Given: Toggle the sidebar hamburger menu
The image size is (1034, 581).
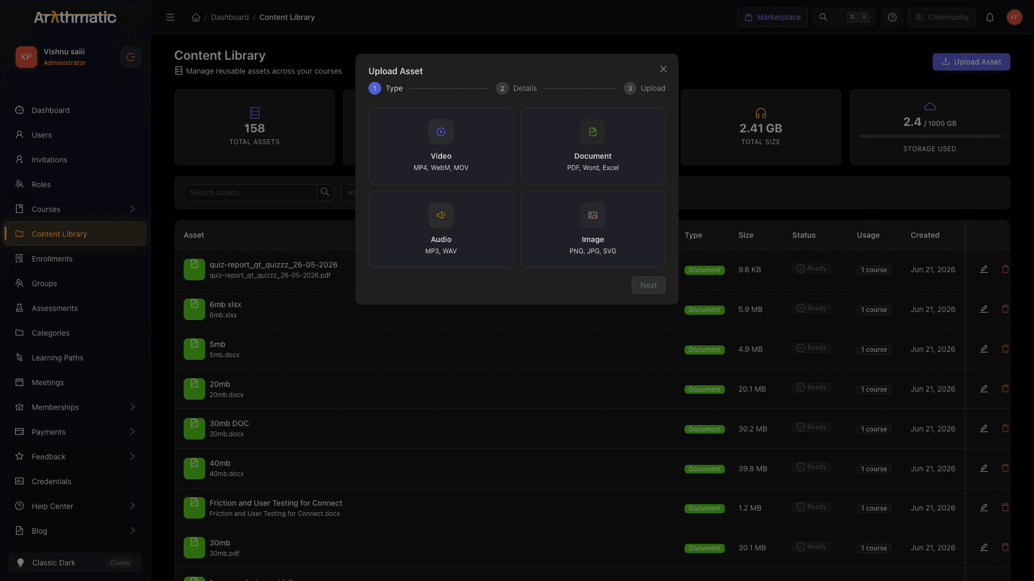Looking at the screenshot, I should [170, 17].
